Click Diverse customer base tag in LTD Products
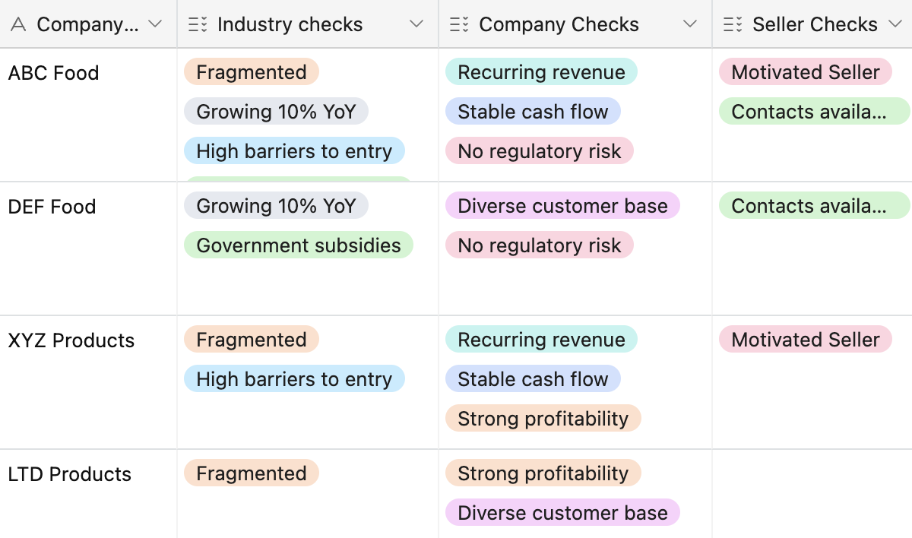 [562, 513]
